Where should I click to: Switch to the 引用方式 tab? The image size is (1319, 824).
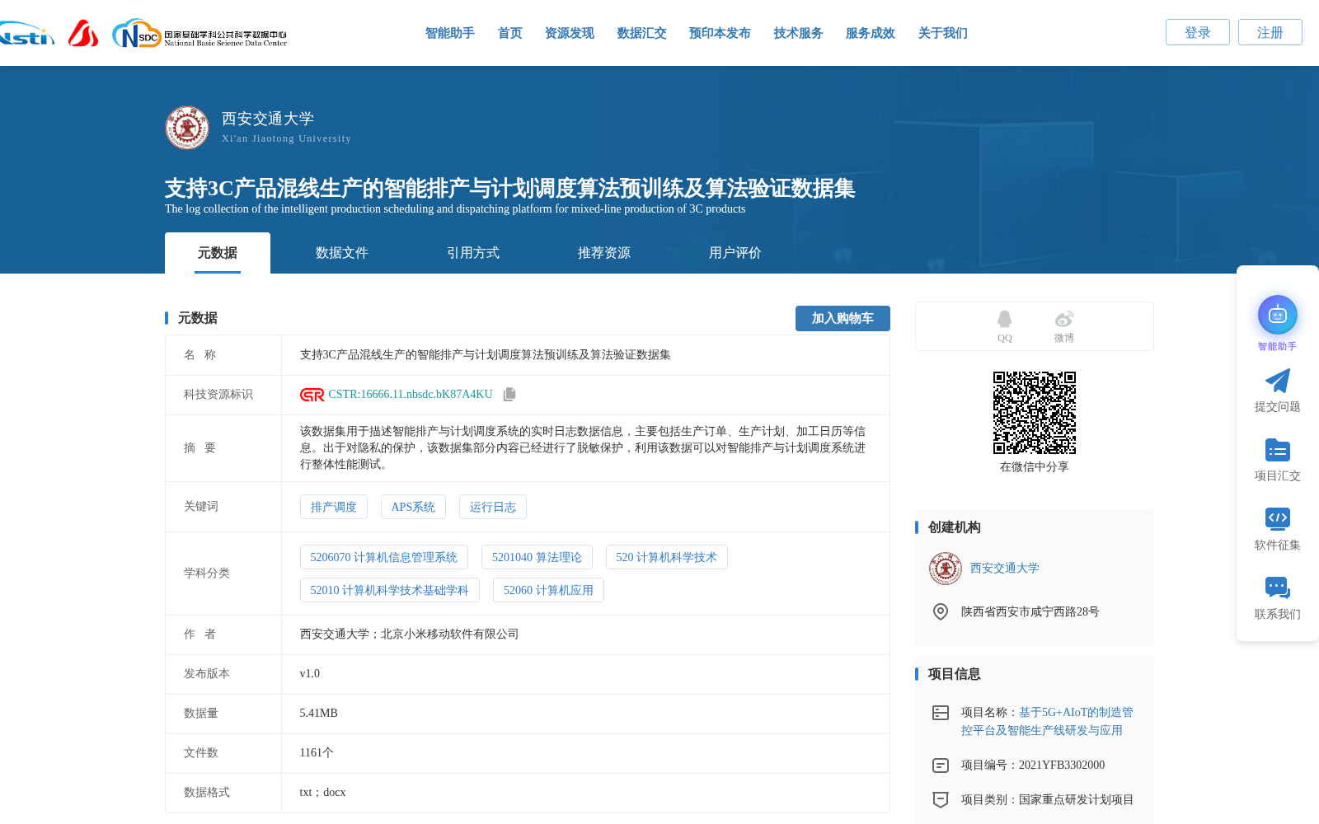pos(473,253)
